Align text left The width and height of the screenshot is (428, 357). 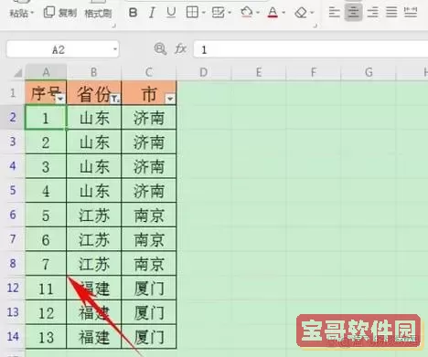(x=335, y=13)
